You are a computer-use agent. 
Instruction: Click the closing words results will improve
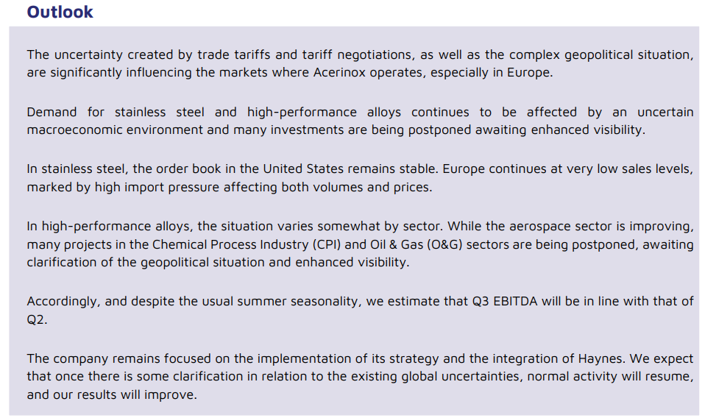point(137,394)
